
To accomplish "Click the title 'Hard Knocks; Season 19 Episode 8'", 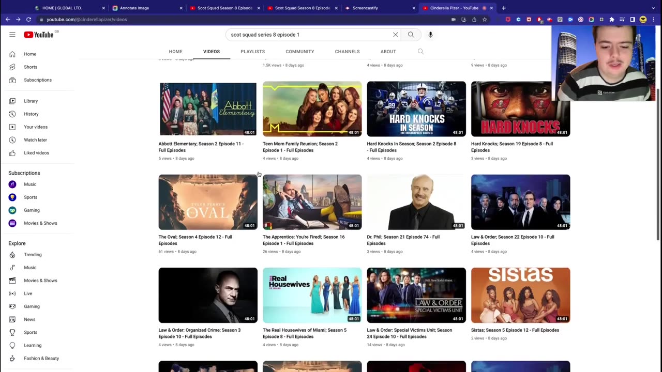I will tap(512, 147).
